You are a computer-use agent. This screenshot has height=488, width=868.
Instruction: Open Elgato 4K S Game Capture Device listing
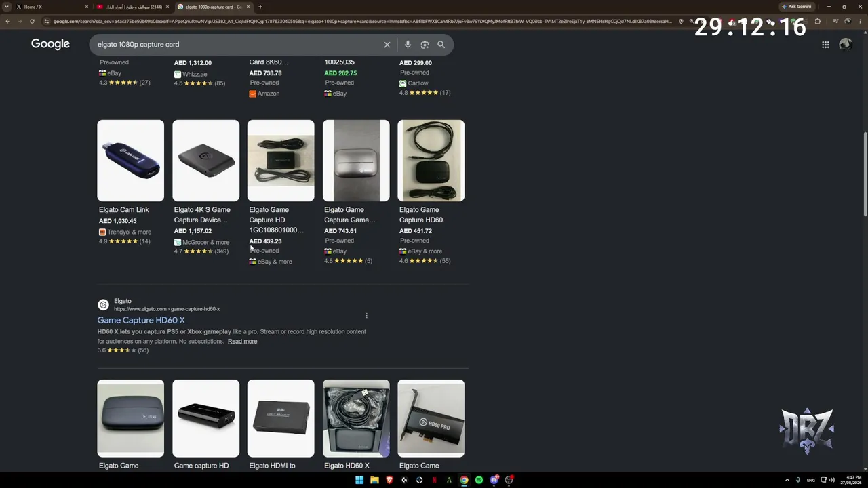[202, 215]
